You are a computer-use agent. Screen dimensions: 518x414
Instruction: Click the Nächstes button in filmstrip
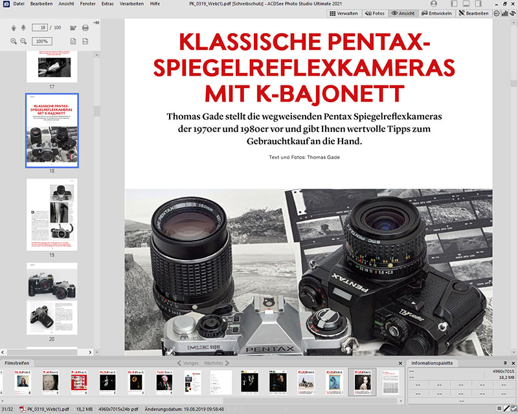[x=213, y=364]
